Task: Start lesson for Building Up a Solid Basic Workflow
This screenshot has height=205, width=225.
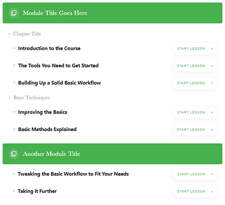Action: click(x=195, y=83)
